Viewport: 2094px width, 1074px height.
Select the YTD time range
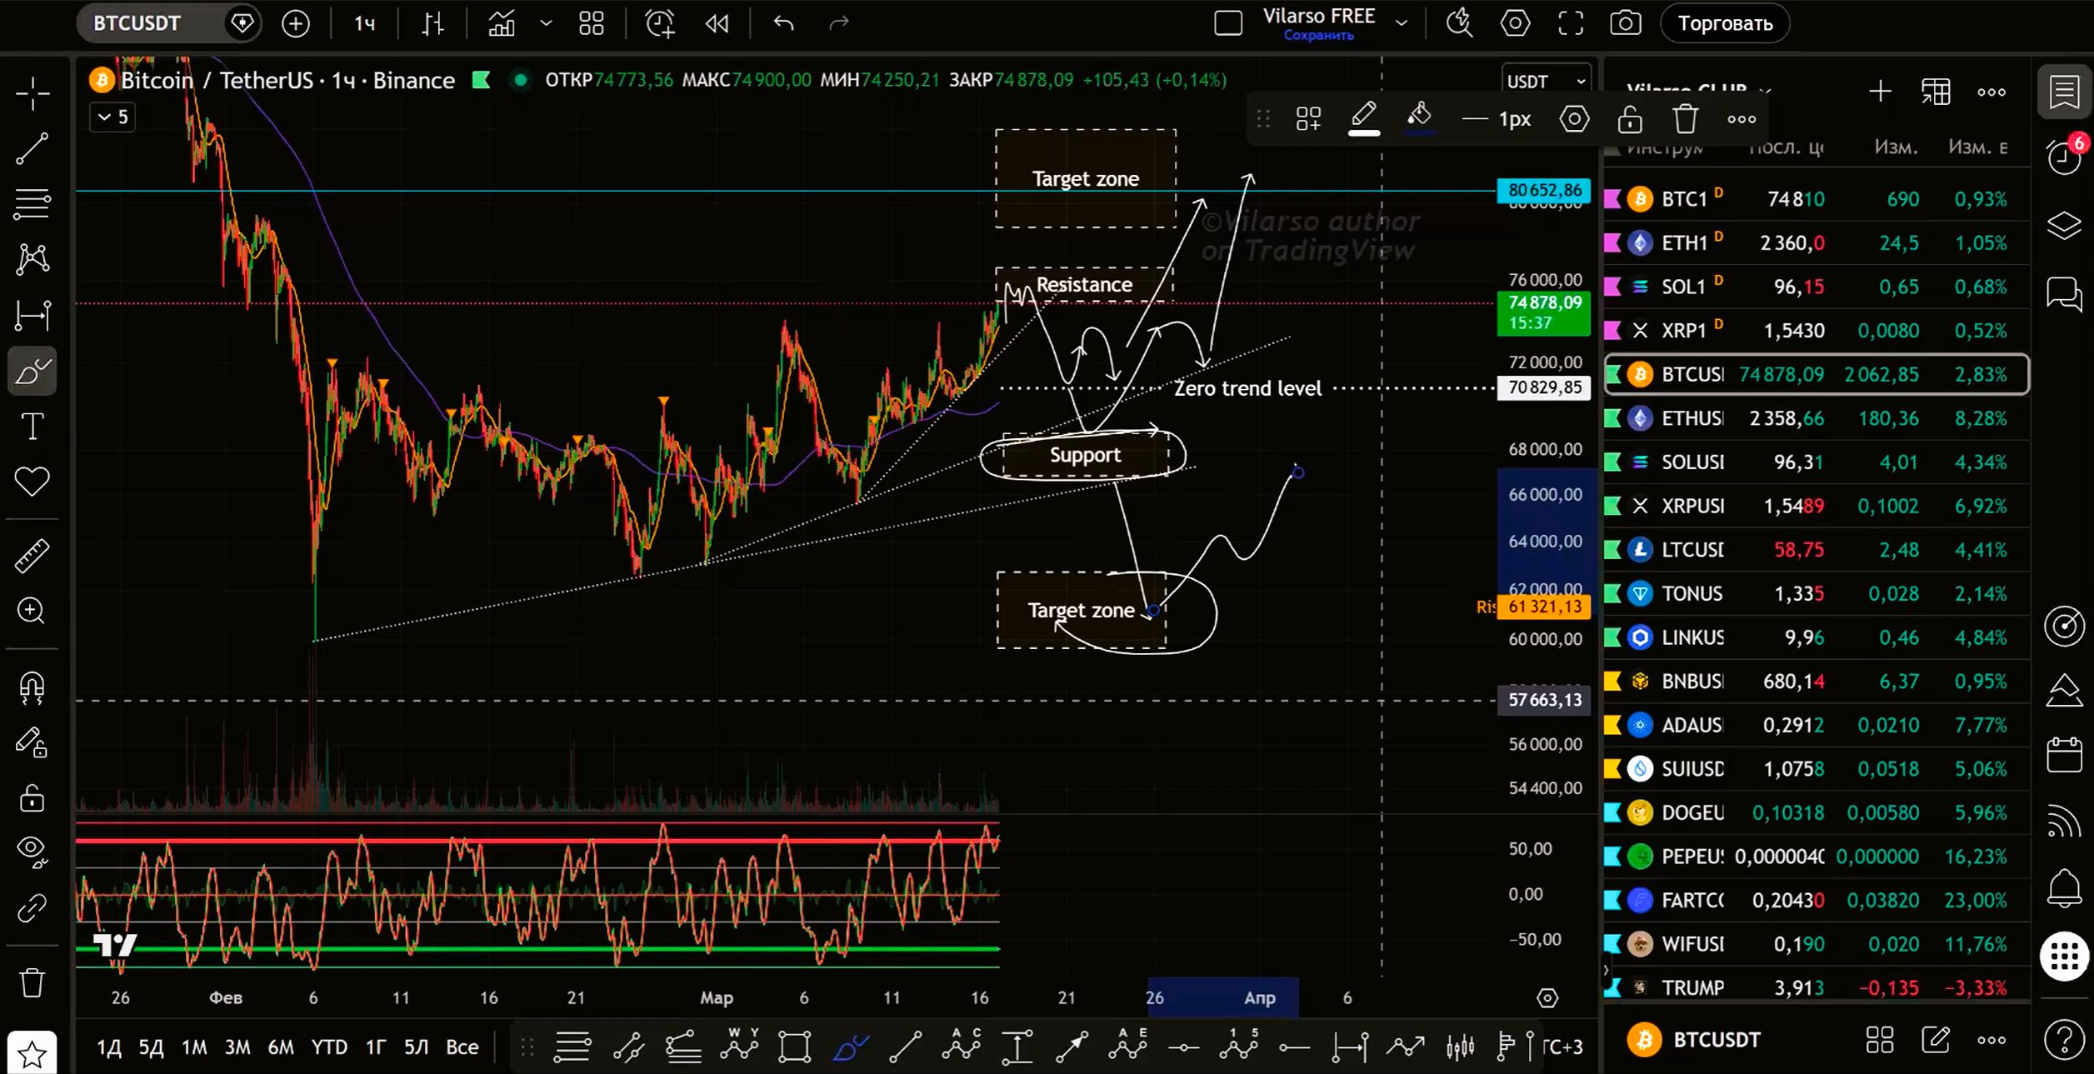click(x=328, y=1047)
